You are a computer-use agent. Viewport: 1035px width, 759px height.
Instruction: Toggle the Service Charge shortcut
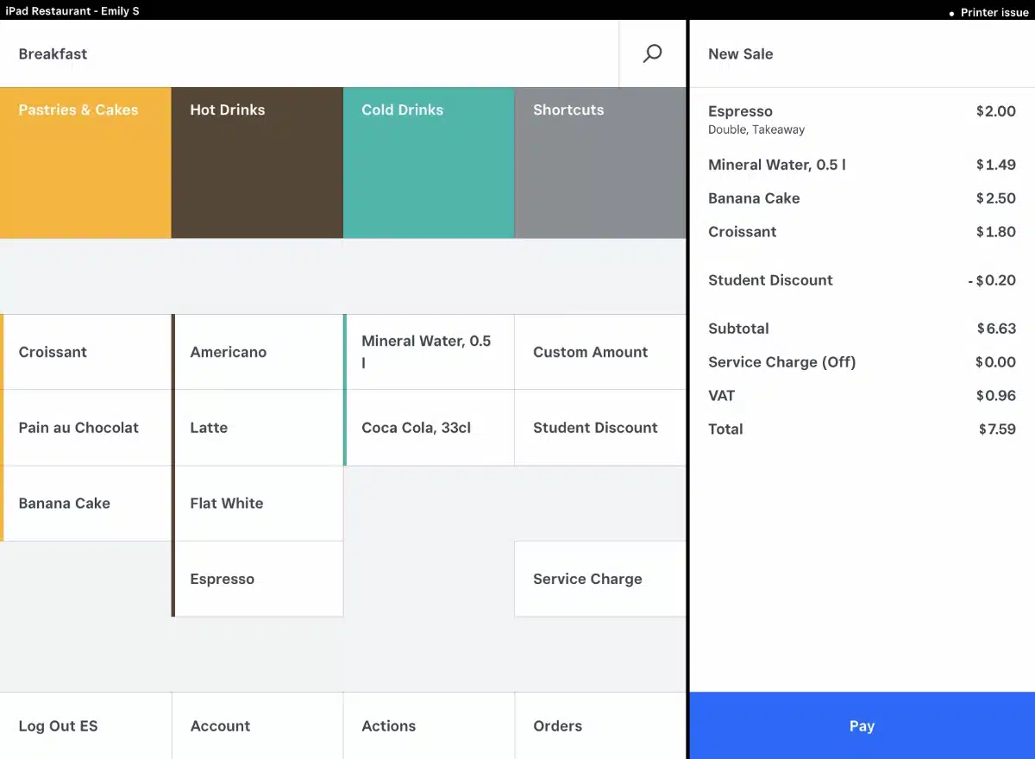(x=600, y=579)
